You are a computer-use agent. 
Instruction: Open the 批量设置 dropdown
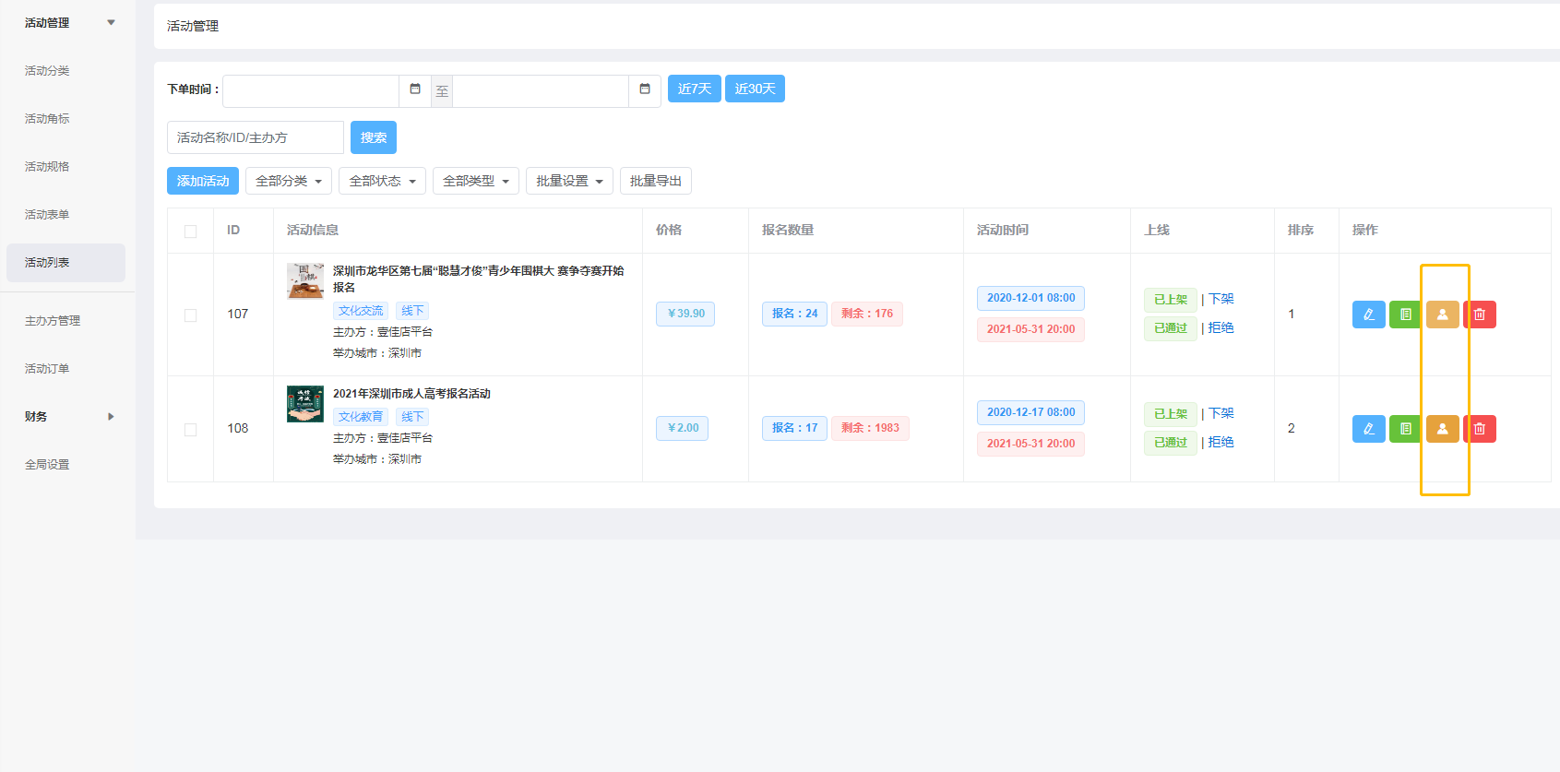[569, 181]
